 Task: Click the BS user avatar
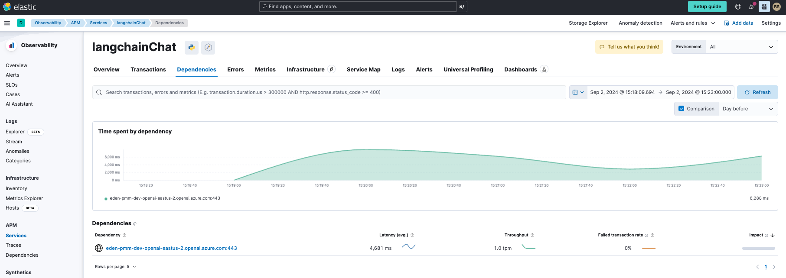pos(776,6)
